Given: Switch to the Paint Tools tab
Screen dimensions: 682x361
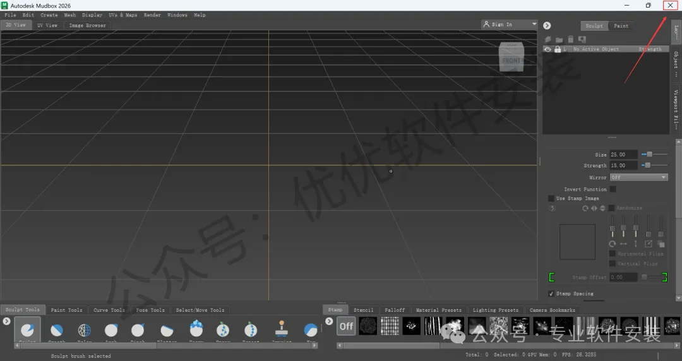Looking at the screenshot, I should tap(66, 310).
